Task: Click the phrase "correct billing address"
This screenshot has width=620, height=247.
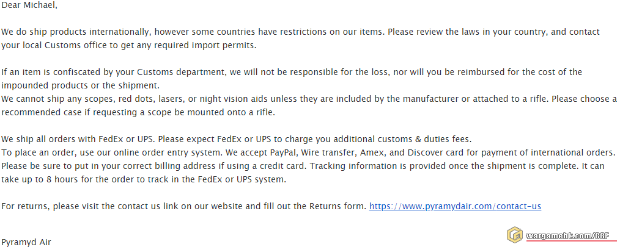Action: (x=157, y=166)
